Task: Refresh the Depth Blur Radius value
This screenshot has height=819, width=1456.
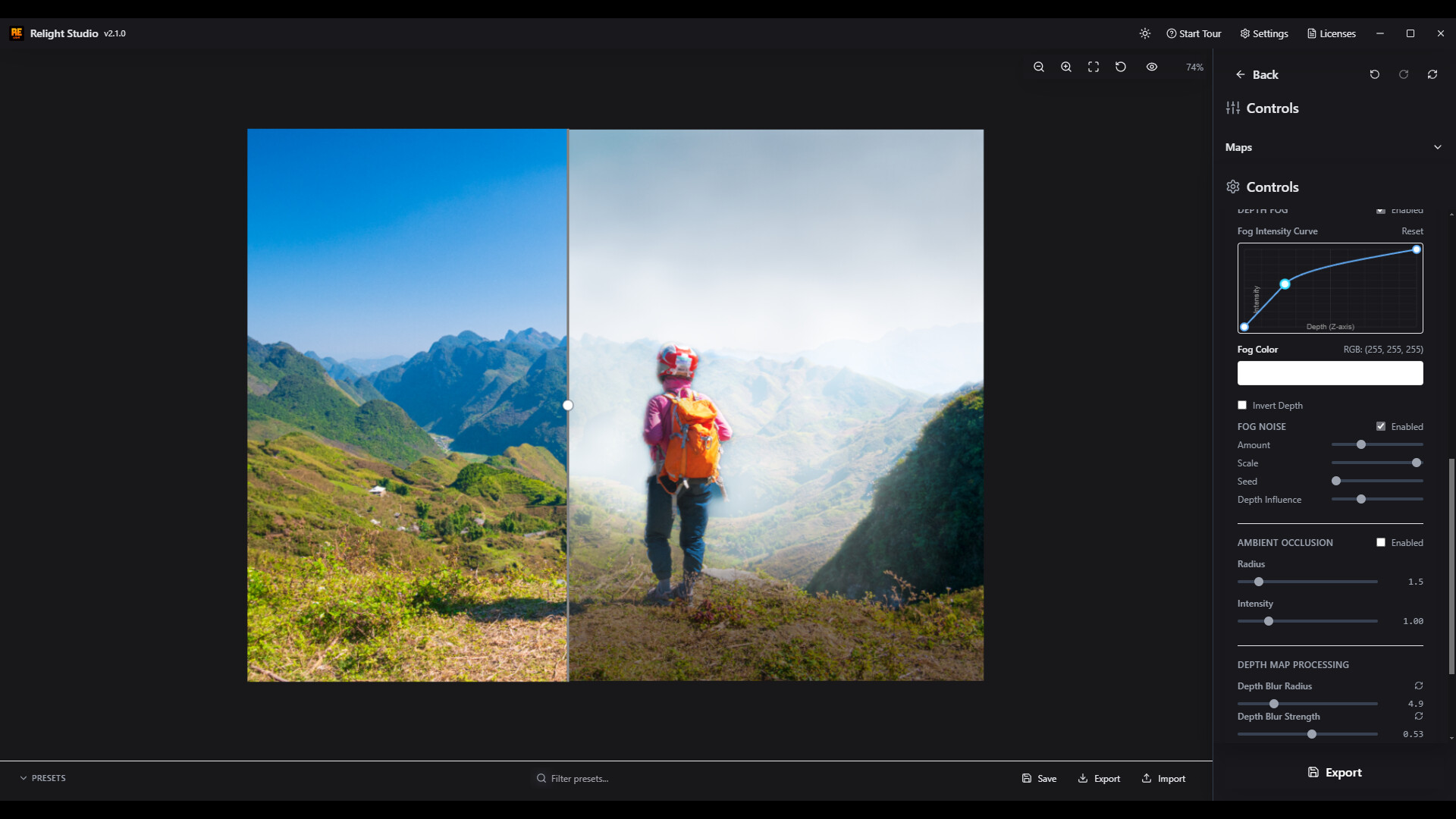Action: tap(1418, 686)
